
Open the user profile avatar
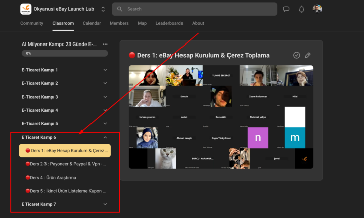[317, 9]
